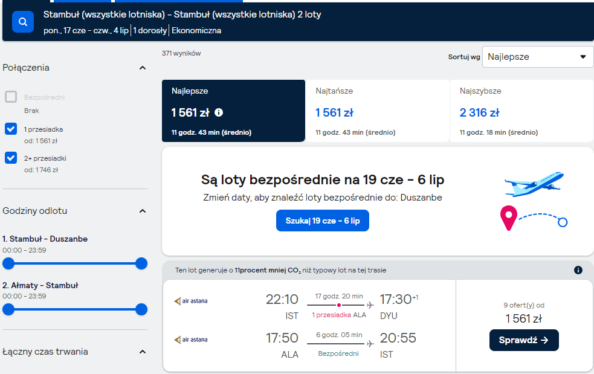594x374 pixels.
Task: Click the route summary Stambuł – Stambuł 2 loty
Action: click(182, 15)
